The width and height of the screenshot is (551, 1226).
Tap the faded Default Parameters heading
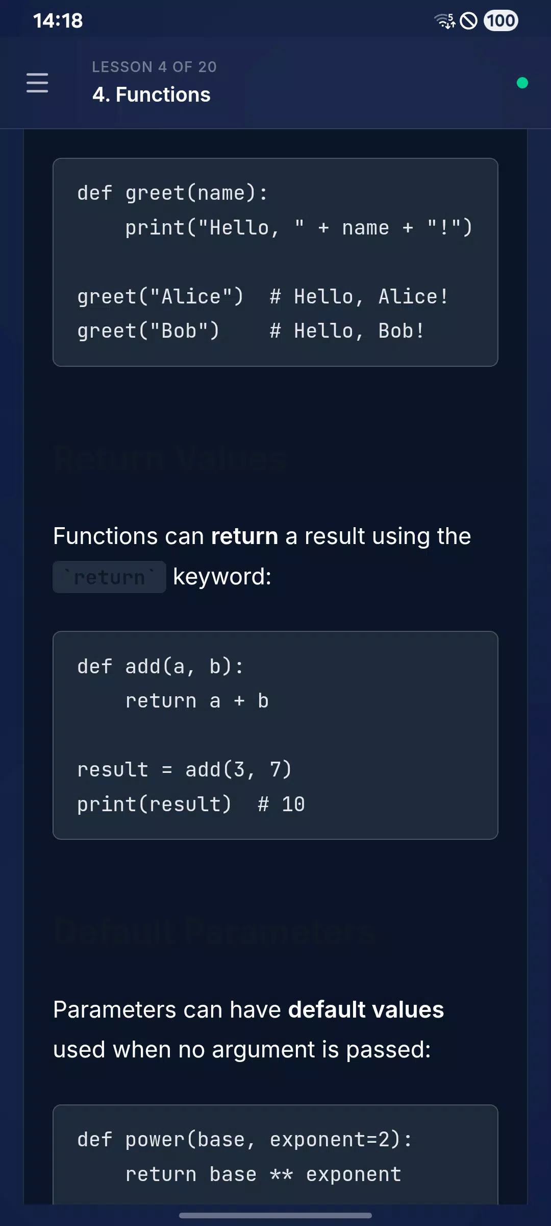point(214,932)
